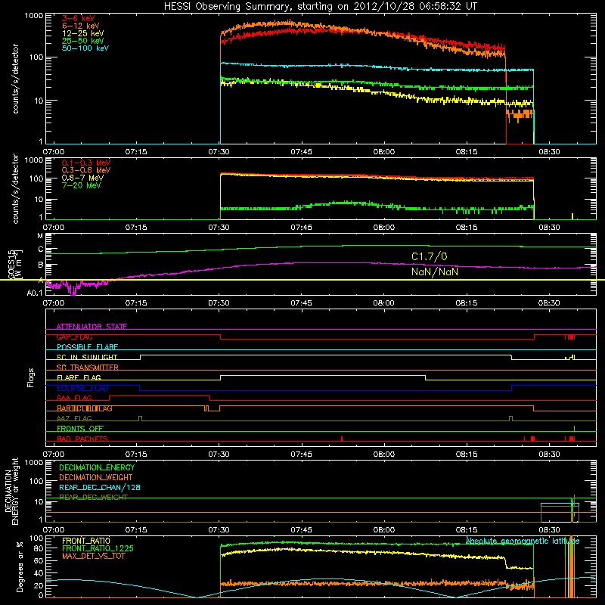Click the DECIMATION ENERGY or weight axis label
Screen dimensions: 605x605
tap(11, 491)
